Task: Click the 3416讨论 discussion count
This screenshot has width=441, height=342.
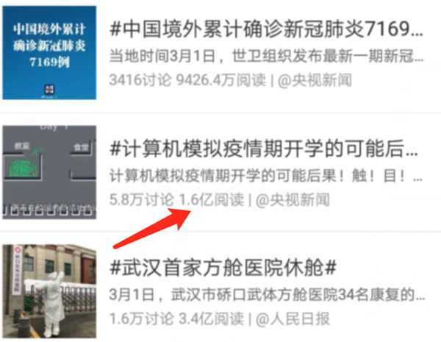Action: pos(140,80)
